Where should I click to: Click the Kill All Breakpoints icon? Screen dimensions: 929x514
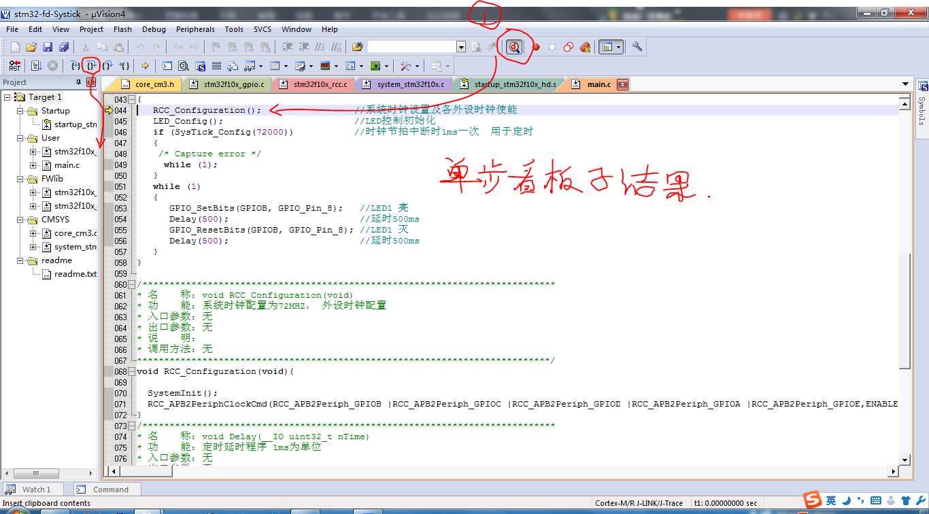click(585, 47)
